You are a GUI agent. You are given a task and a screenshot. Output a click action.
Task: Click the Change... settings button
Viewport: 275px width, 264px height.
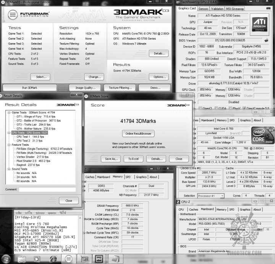(x=94, y=77)
